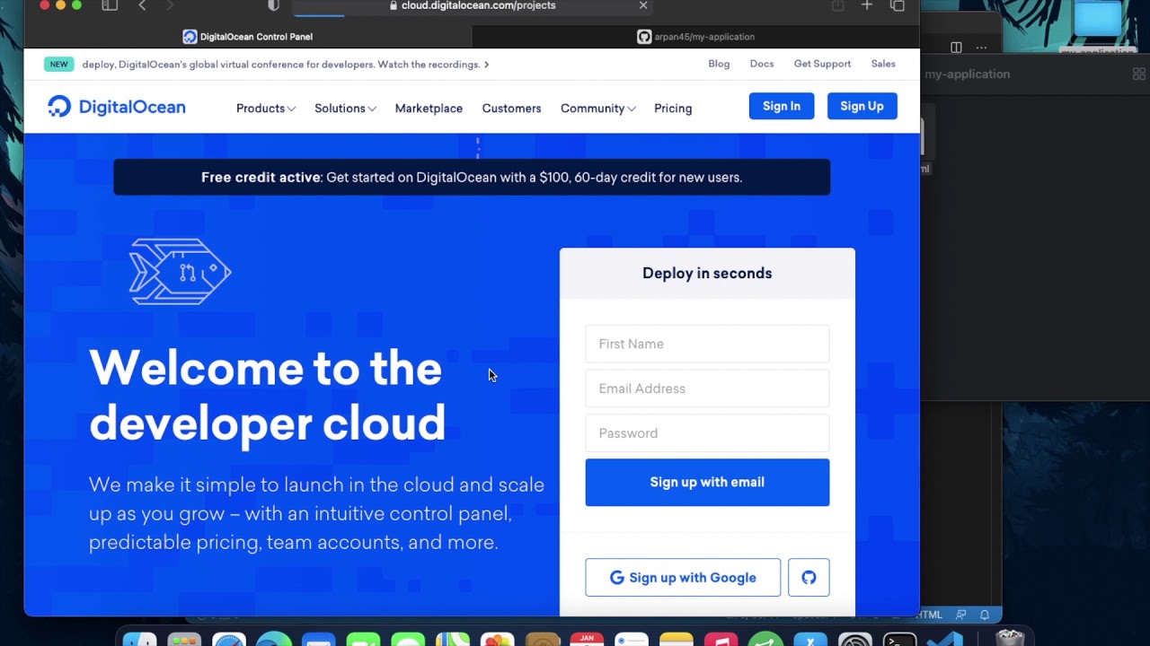Open the Sales link
The height and width of the screenshot is (646, 1150).
pos(883,64)
